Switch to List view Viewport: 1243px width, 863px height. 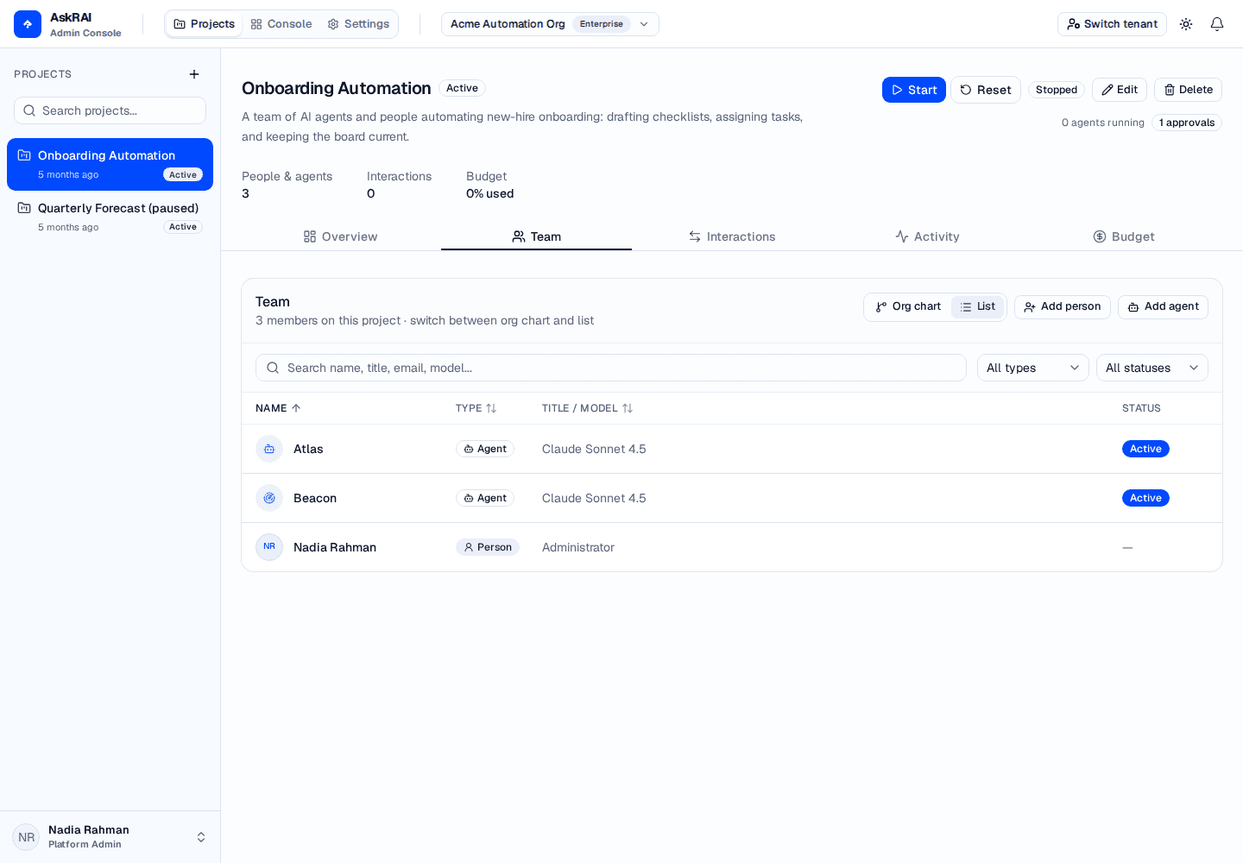tap(977, 306)
